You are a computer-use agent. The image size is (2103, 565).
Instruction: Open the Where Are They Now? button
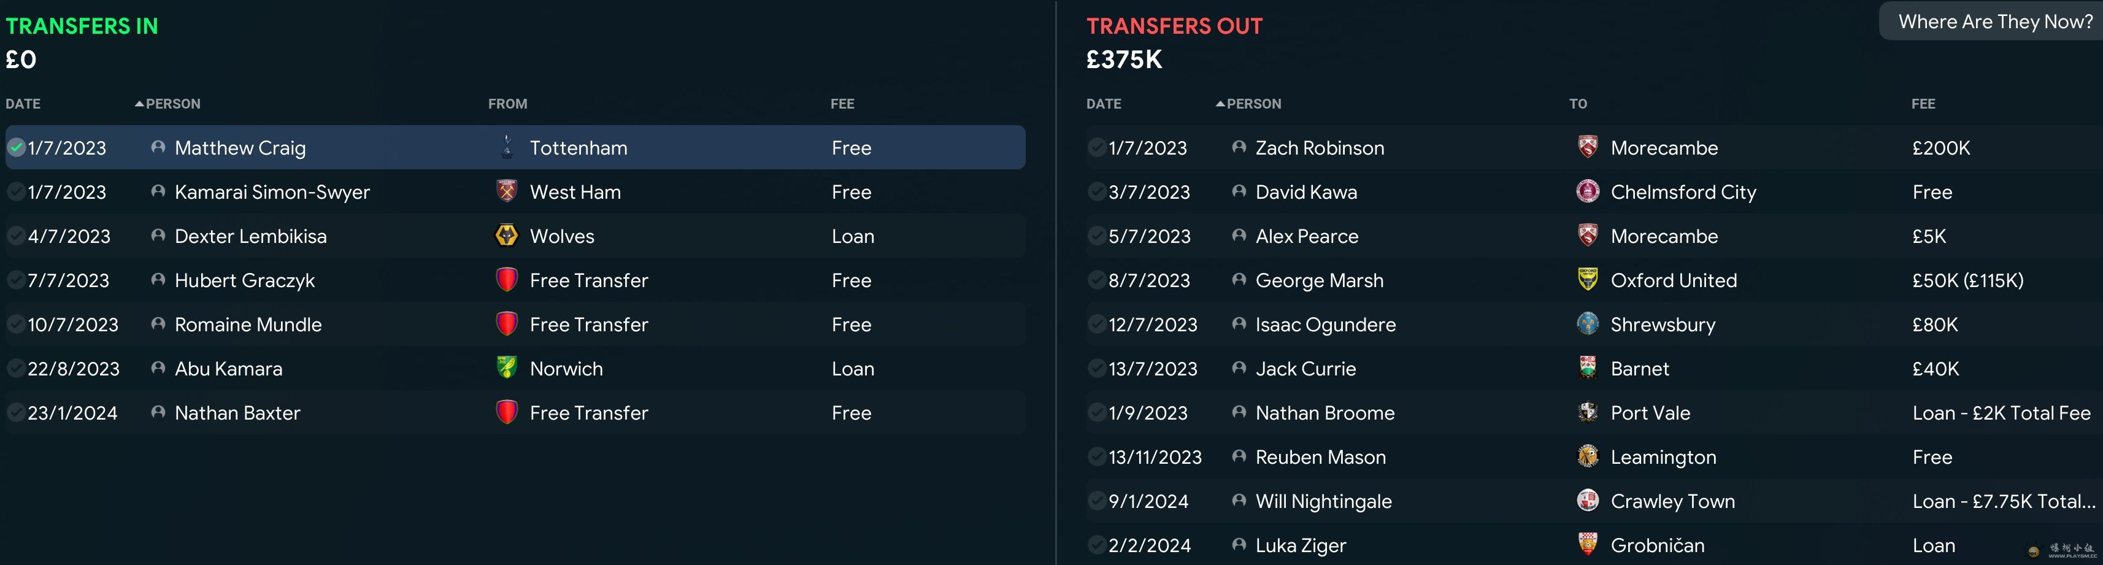(1995, 21)
